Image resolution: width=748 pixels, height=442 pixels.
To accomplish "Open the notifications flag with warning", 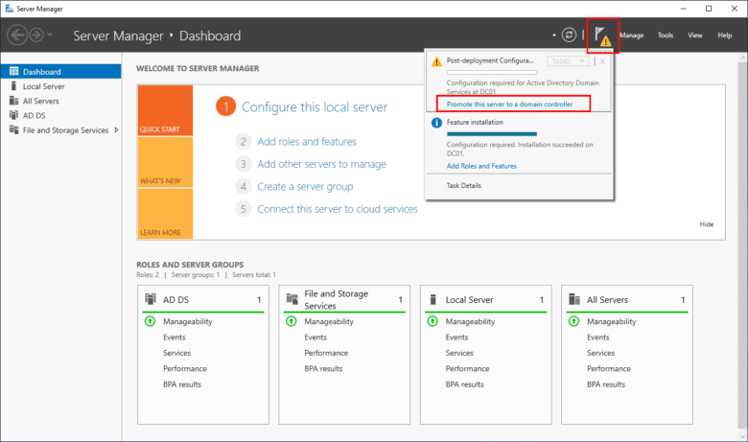I will [602, 35].
